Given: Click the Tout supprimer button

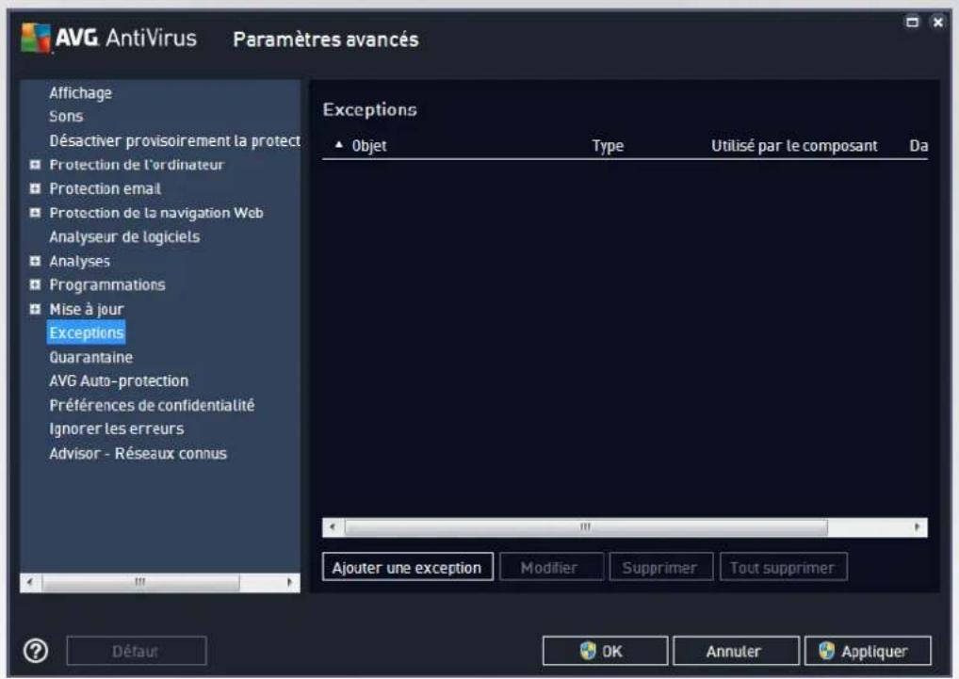Looking at the screenshot, I should (x=783, y=567).
